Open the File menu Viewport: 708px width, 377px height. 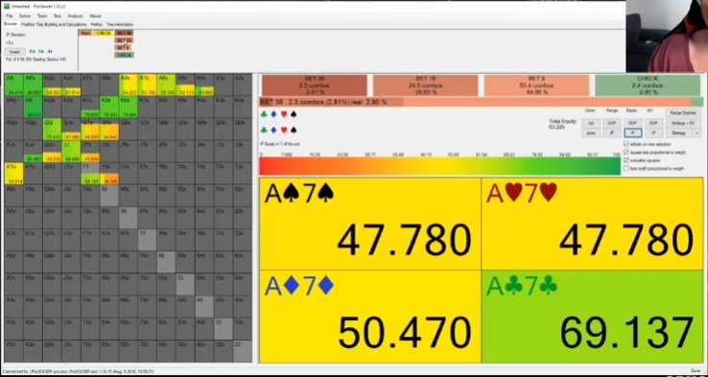pos(10,15)
